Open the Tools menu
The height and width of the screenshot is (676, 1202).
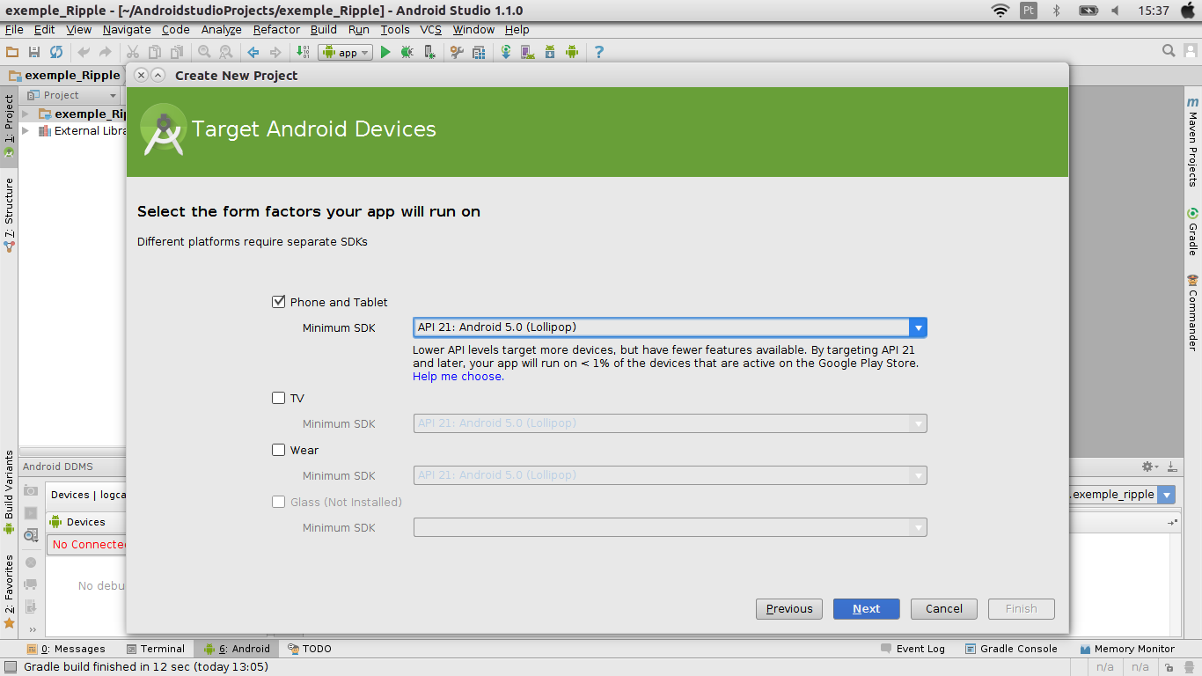click(x=395, y=29)
